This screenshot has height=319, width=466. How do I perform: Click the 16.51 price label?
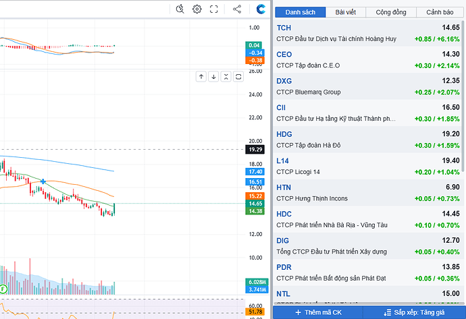click(255, 182)
